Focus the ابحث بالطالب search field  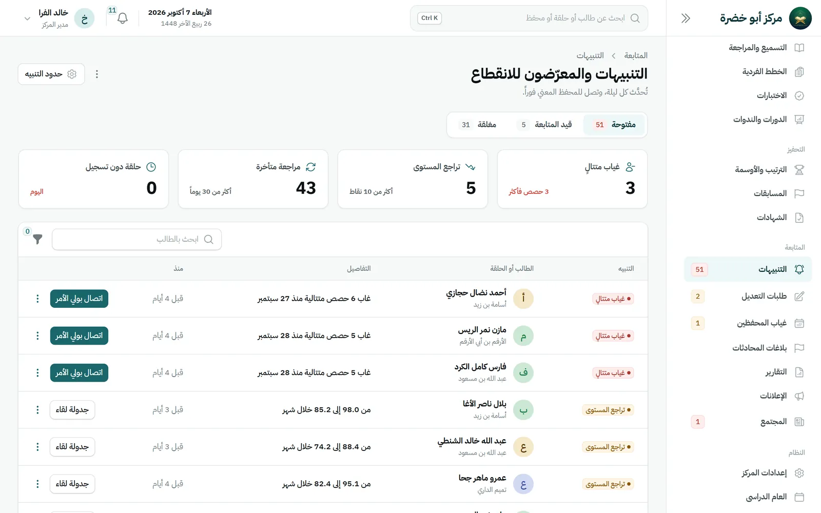click(137, 239)
